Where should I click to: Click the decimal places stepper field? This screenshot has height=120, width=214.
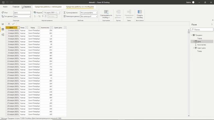pyautogui.click(x=52, y=16)
